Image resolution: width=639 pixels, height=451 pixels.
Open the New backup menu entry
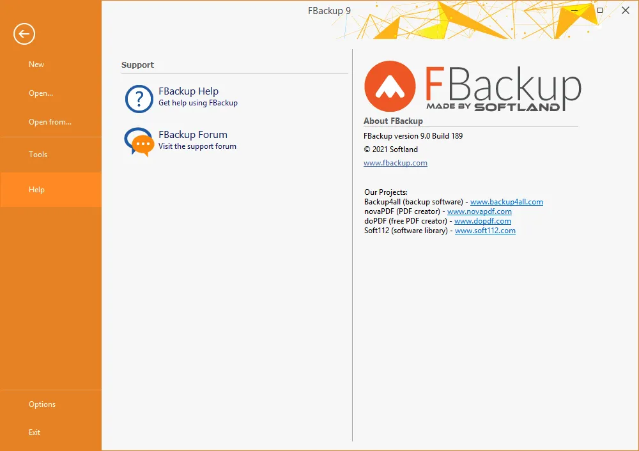point(36,64)
